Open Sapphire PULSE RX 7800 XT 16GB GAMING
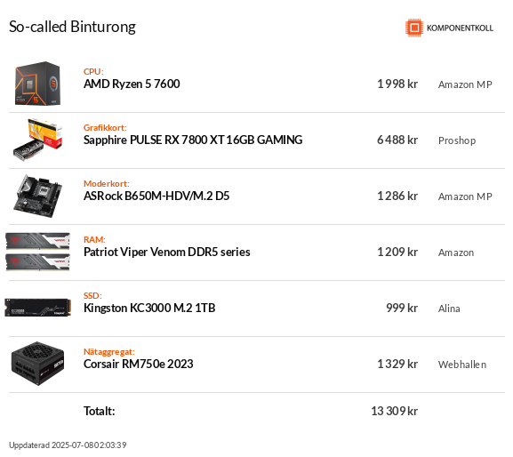This screenshot has height=457, width=513. point(193,140)
